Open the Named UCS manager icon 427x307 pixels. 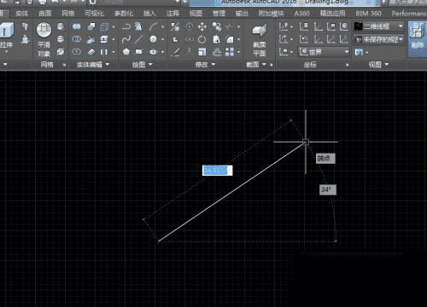(304, 27)
